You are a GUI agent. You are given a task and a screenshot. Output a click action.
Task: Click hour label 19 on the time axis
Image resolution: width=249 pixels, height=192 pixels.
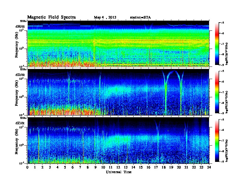click(171, 167)
